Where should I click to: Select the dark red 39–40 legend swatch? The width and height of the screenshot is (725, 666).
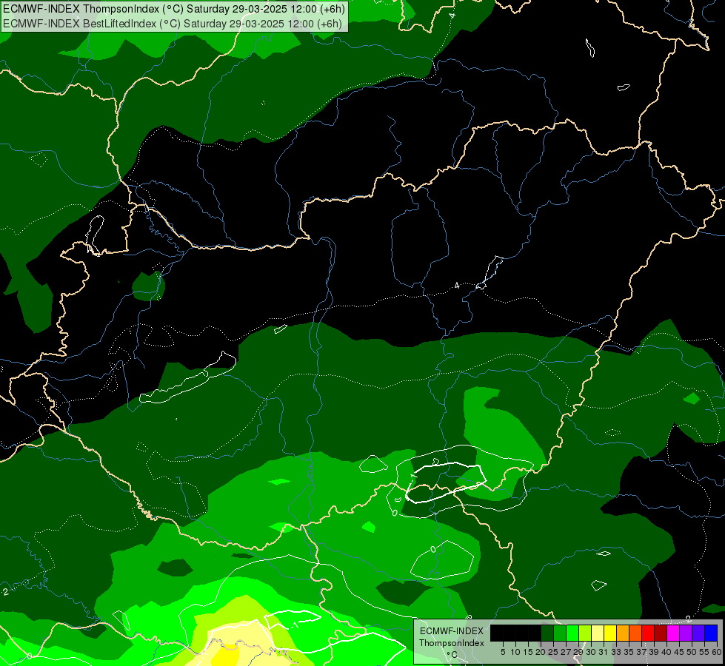point(661,633)
